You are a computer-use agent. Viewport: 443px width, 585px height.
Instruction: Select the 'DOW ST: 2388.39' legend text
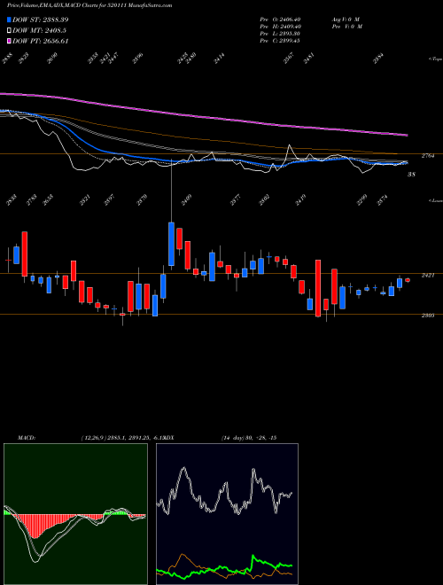tap(40, 19)
